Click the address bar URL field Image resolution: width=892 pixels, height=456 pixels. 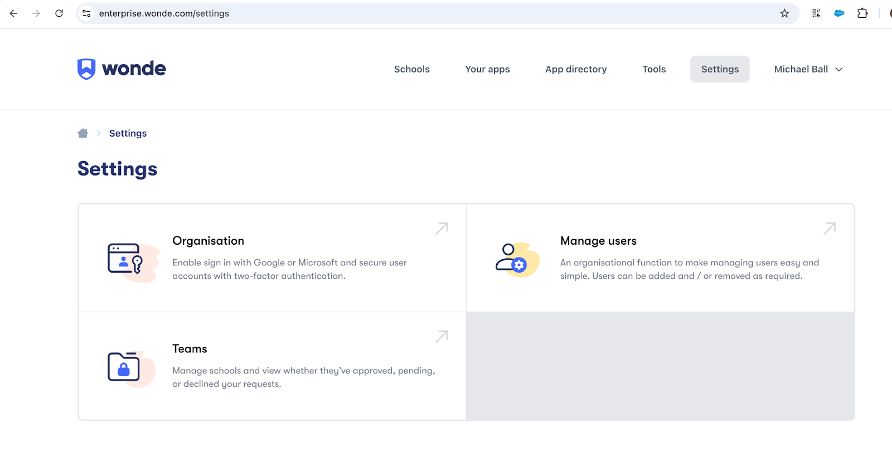390,13
